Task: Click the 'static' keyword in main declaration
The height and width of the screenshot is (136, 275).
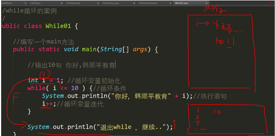Action: coord(49,49)
